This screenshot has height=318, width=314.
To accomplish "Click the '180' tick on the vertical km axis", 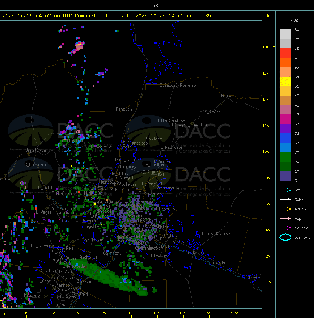I will [x=266, y=47].
